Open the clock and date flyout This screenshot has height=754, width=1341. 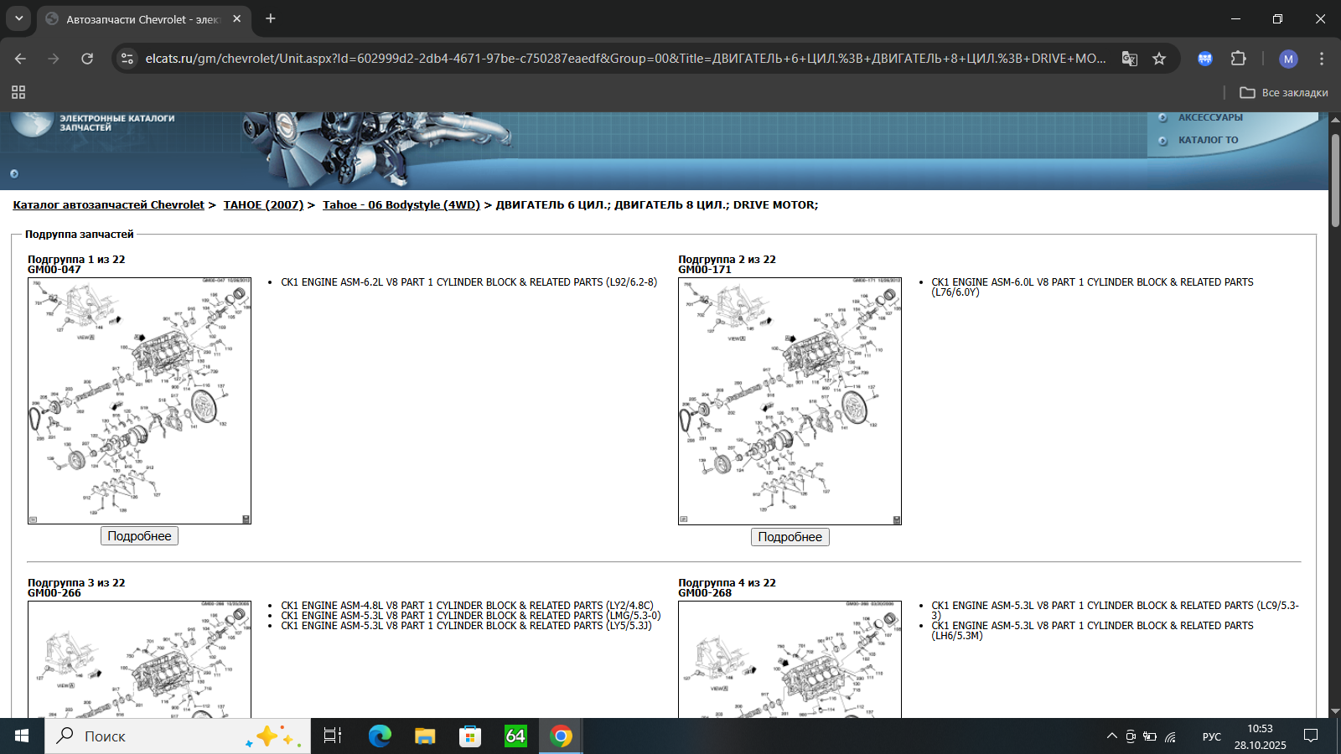point(1260,736)
